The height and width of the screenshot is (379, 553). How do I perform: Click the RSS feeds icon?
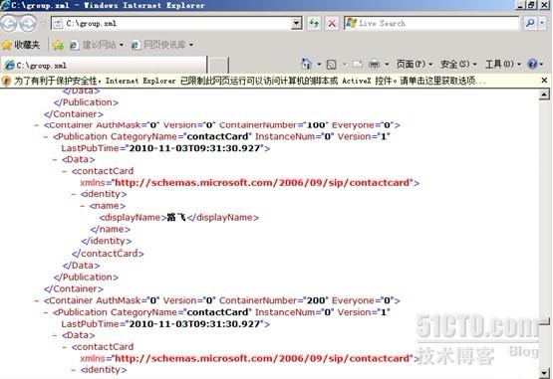pyautogui.click(x=331, y=64)
